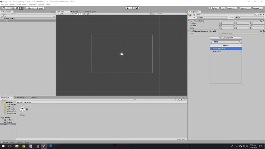Select the Scale tool
This screenshot has width=265, height=149.
[17, 8]
